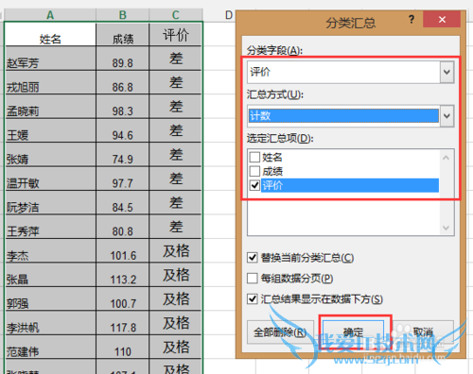Toggle 汇总结果显示在数据下方 checkbox
The height and width of the screenshot is (374, 473).
point(253,298)
